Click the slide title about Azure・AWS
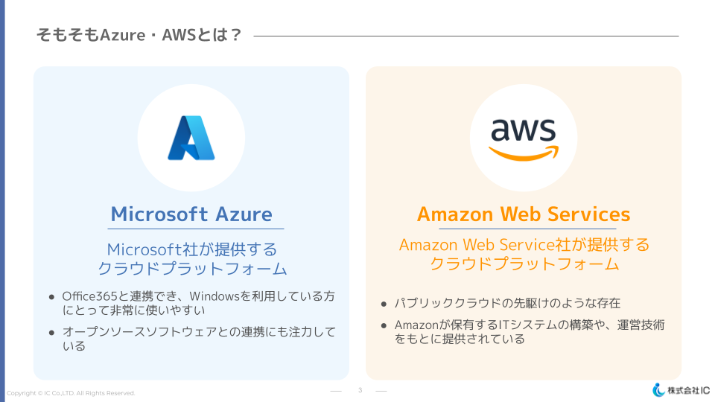This screenshot has width=715, height=402. click(139, 35)
